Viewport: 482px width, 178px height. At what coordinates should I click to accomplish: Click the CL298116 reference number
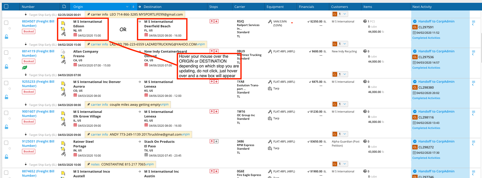pos(426,117)
